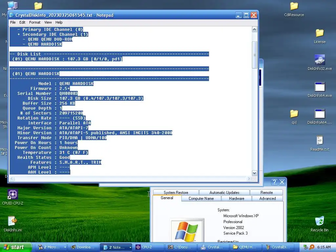
Task: Click the 'Serial Number : QM00003' line
Action: coord(48,94)
